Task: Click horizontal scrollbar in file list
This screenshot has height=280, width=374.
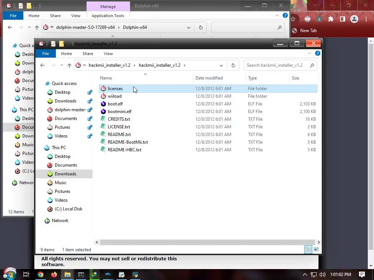Action: [x=207, y=242]
